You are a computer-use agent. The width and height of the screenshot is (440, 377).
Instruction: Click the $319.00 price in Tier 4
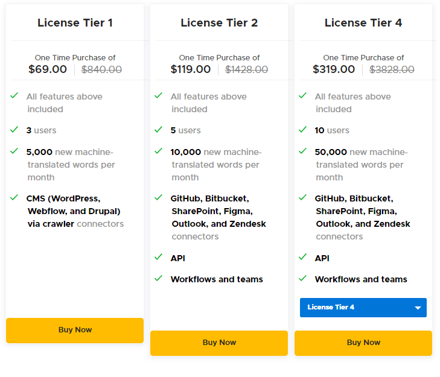pos(334,69)
